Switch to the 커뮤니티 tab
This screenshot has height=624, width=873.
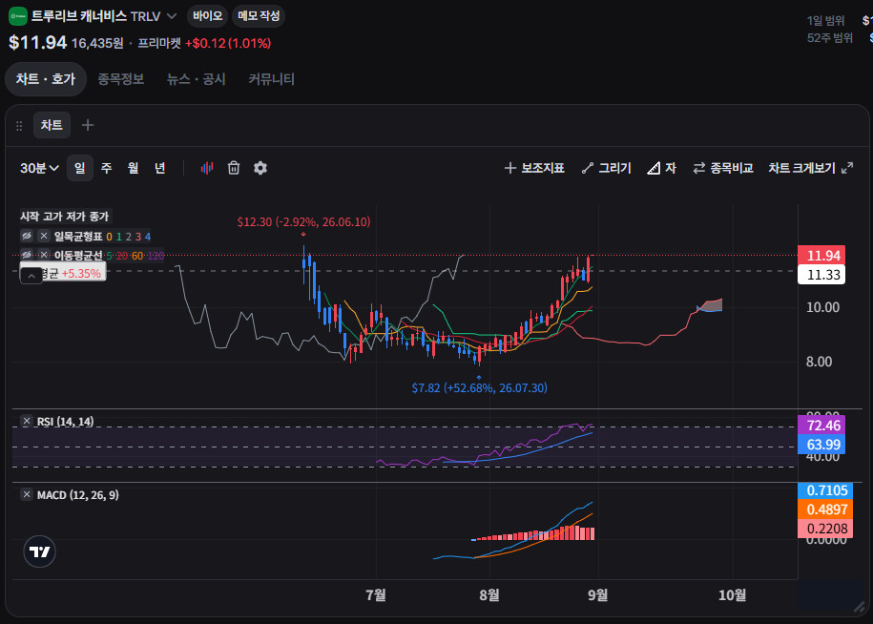click(x=271, y=79)
